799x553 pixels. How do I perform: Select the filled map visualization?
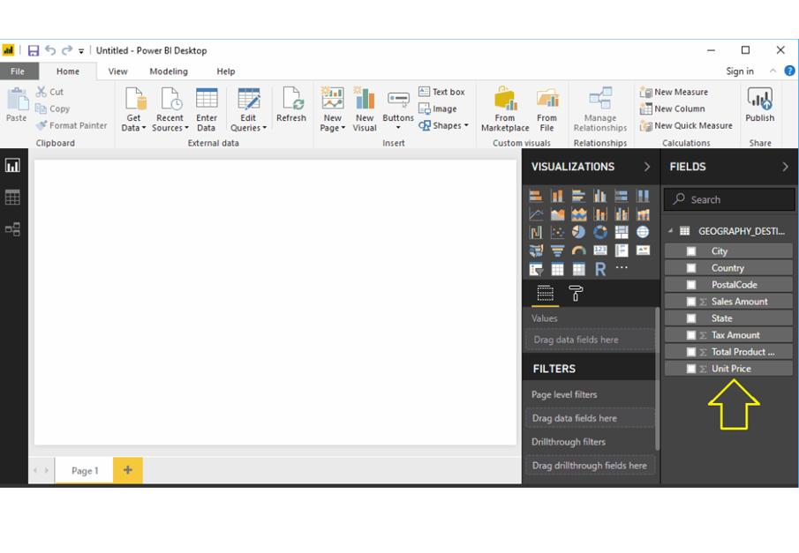pos(536,250)
